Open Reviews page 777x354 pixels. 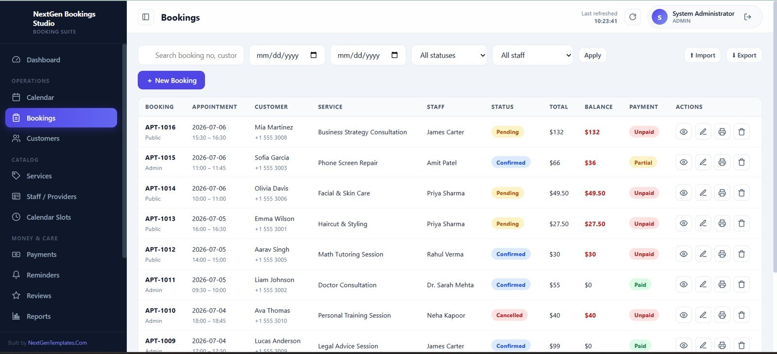pos(61,296)
